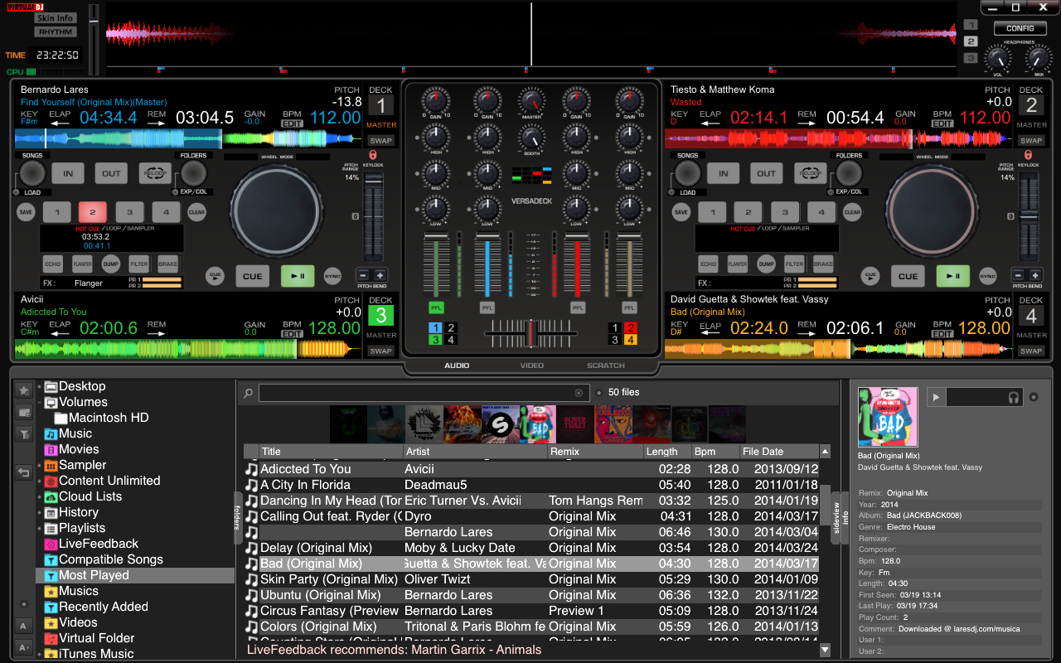1061x663 pixels.
Task: Click the EDIT BPM button on deck 1
Action: 292,123
